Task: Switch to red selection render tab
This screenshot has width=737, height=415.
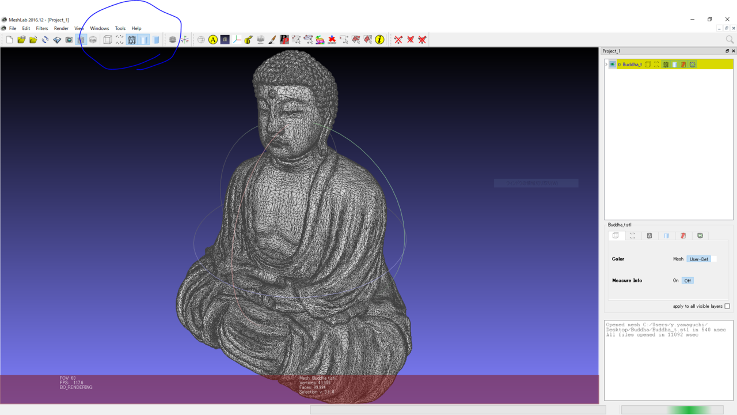Action: click(x=683, y=236)
